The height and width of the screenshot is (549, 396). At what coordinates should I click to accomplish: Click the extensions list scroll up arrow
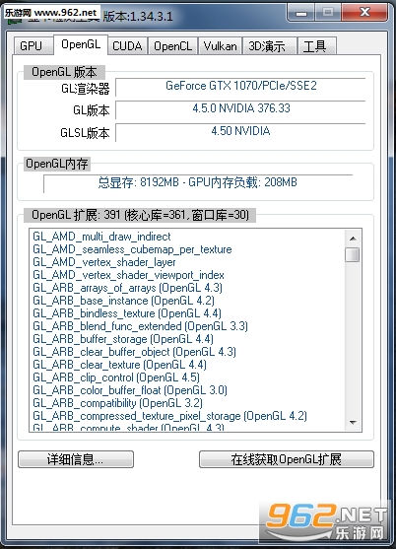(353, 239)
